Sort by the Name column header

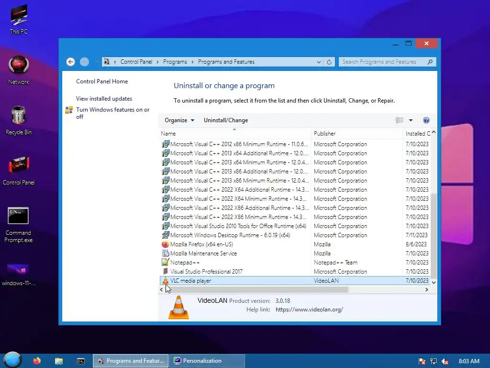click(x=234, y=133)
